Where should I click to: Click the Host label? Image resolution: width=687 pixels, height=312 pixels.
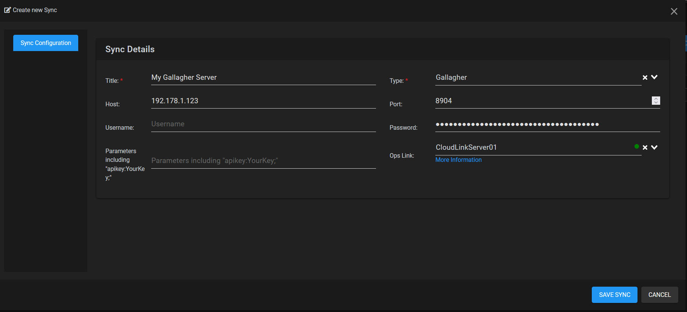coord(113,104)
